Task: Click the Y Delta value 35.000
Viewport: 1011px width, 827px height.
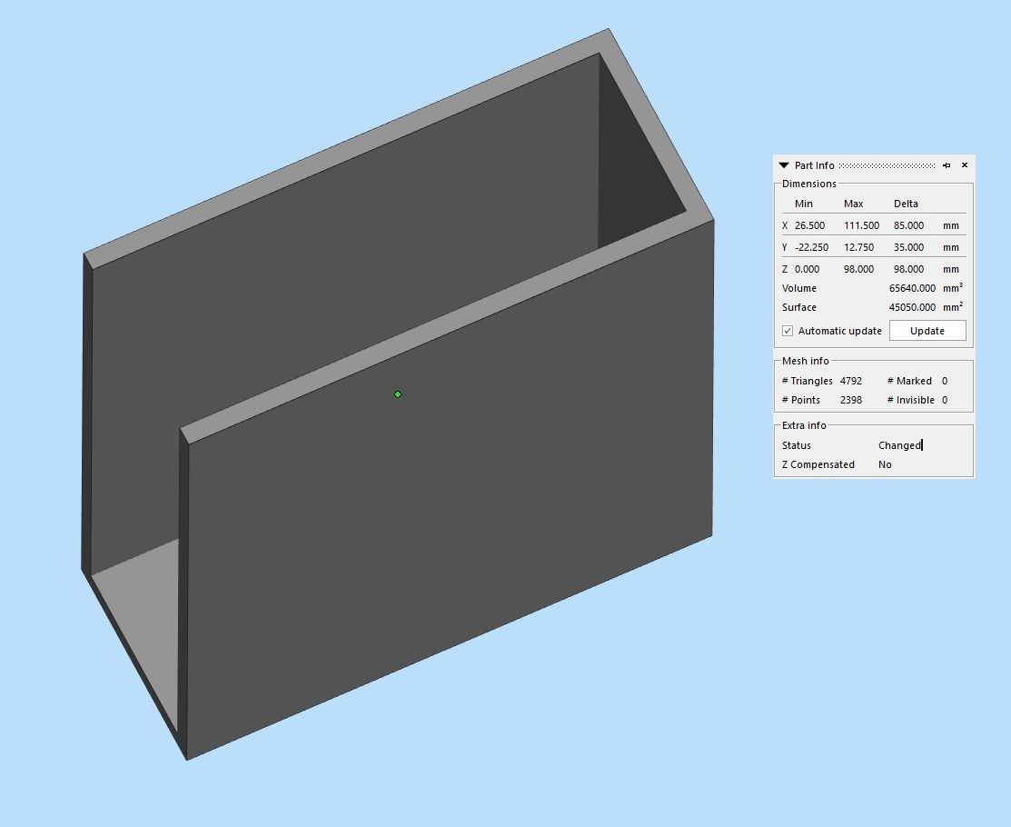Action: pos(908,247)
